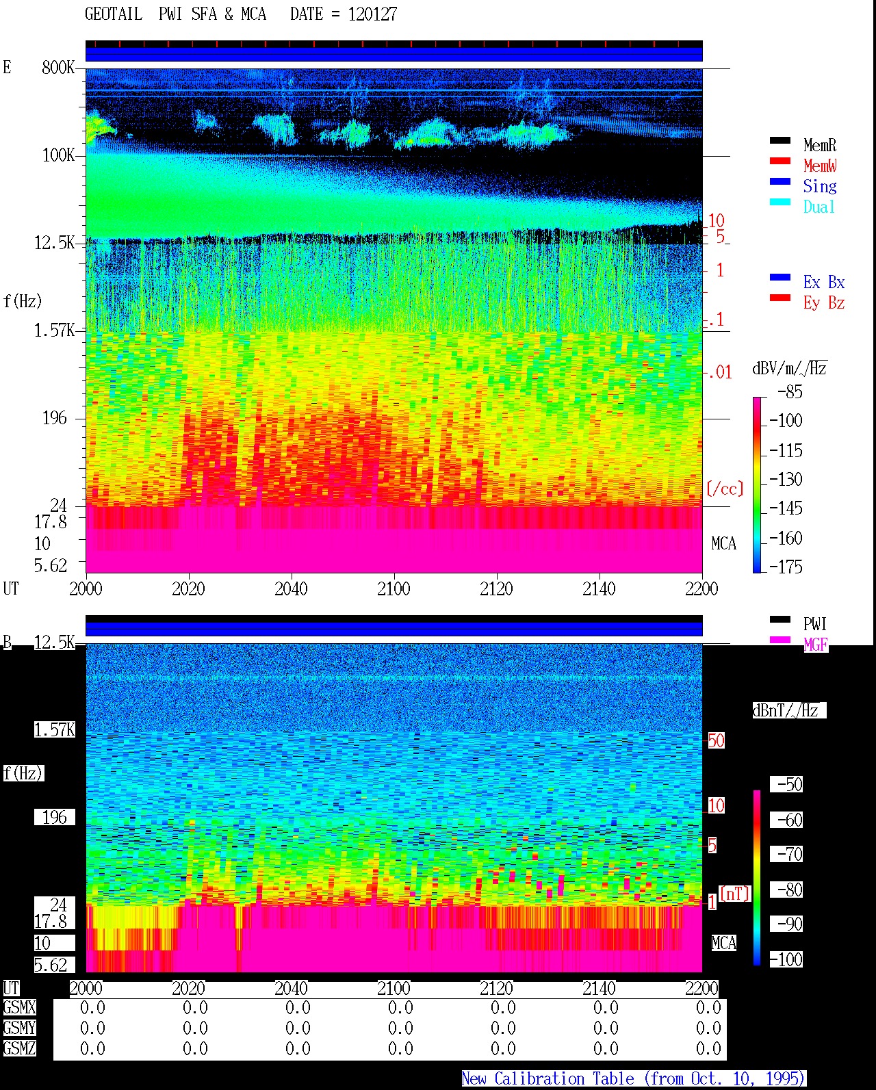Click the red 50 nT tick label
876x1090 pixels.
click(716, 740)
